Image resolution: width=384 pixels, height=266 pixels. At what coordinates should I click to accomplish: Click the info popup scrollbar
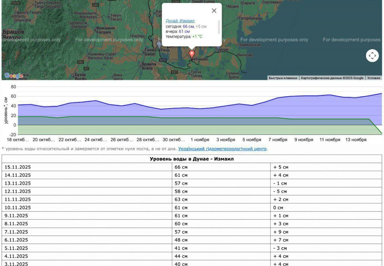tap(219, 27)
